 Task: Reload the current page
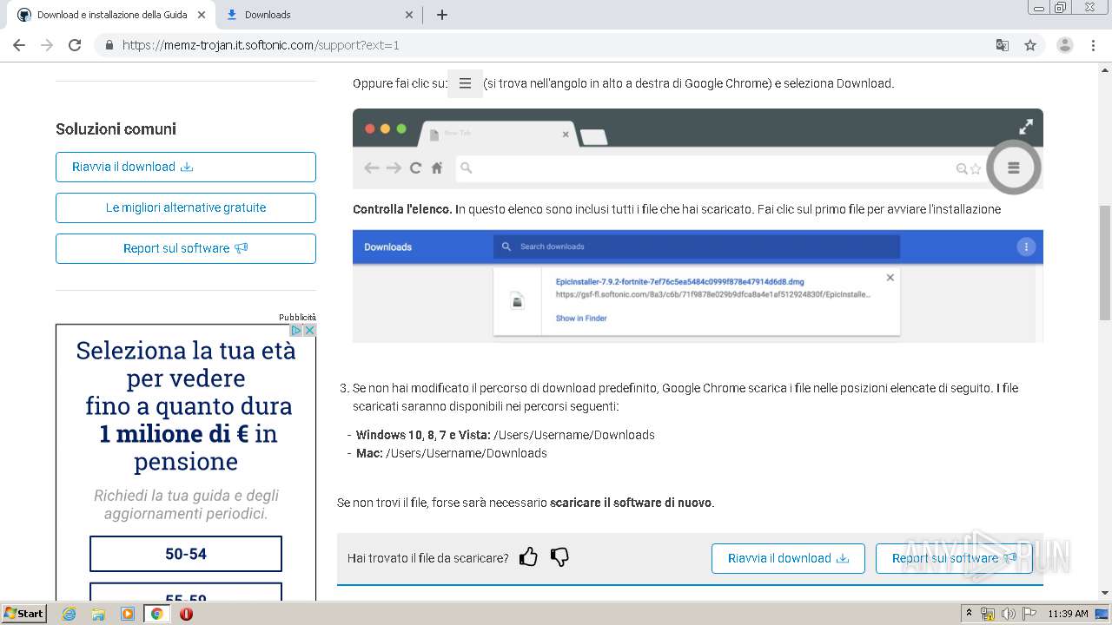pyautogui.click(x=75, y=45)
